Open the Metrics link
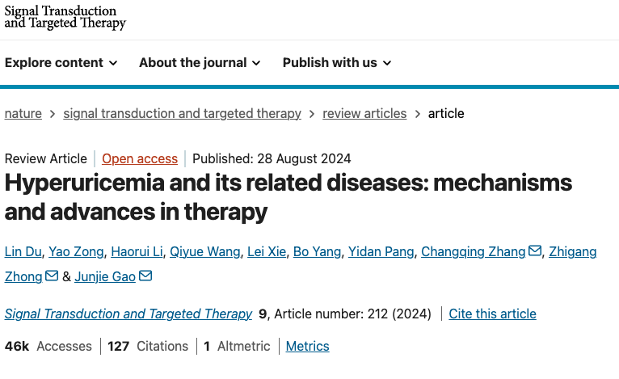The image size is (619, 379). pos(308,346)
